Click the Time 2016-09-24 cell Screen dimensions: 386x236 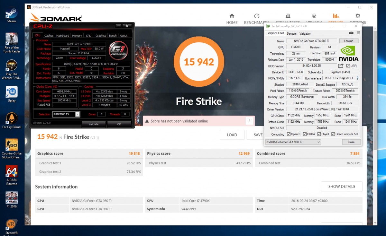[326, 201]
